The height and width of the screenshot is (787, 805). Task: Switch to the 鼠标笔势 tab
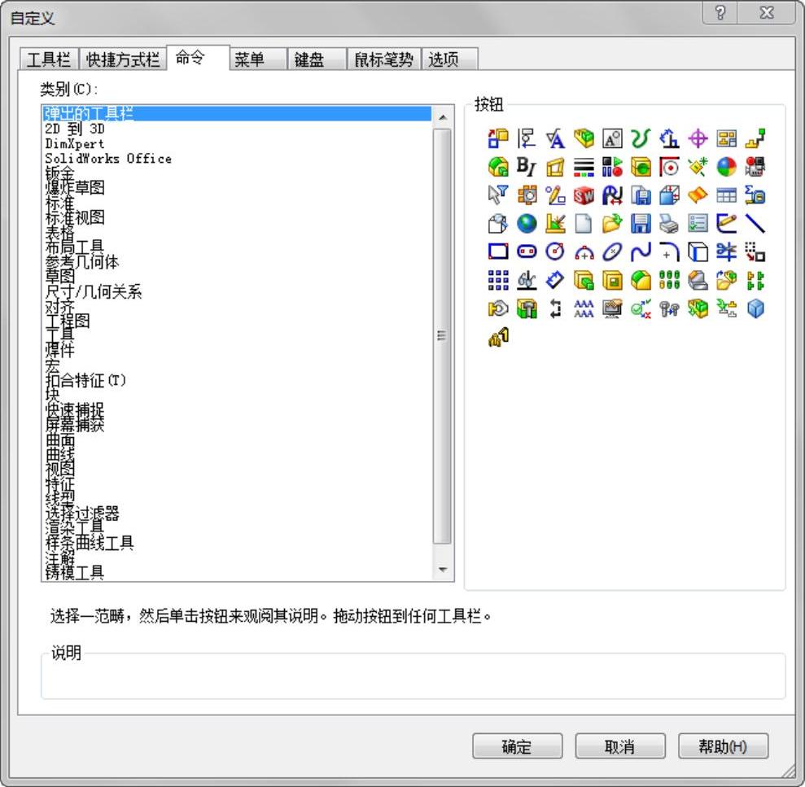(x=384, y=59)
